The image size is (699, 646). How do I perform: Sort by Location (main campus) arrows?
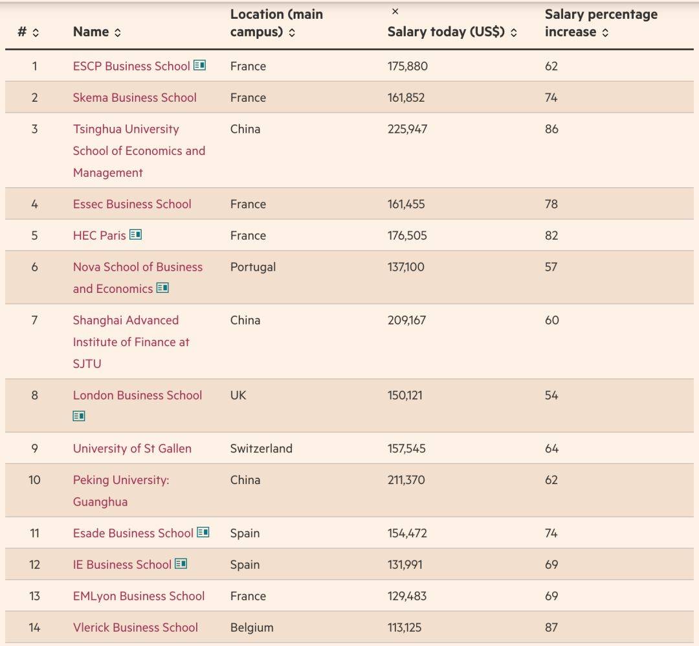(x=292, y=32)
